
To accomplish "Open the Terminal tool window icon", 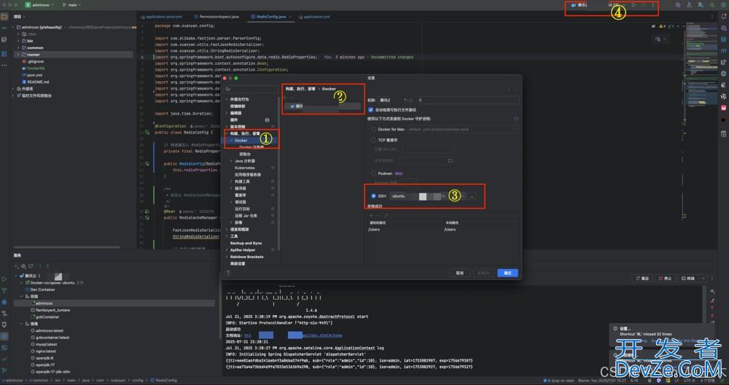I will coord(4,347).
